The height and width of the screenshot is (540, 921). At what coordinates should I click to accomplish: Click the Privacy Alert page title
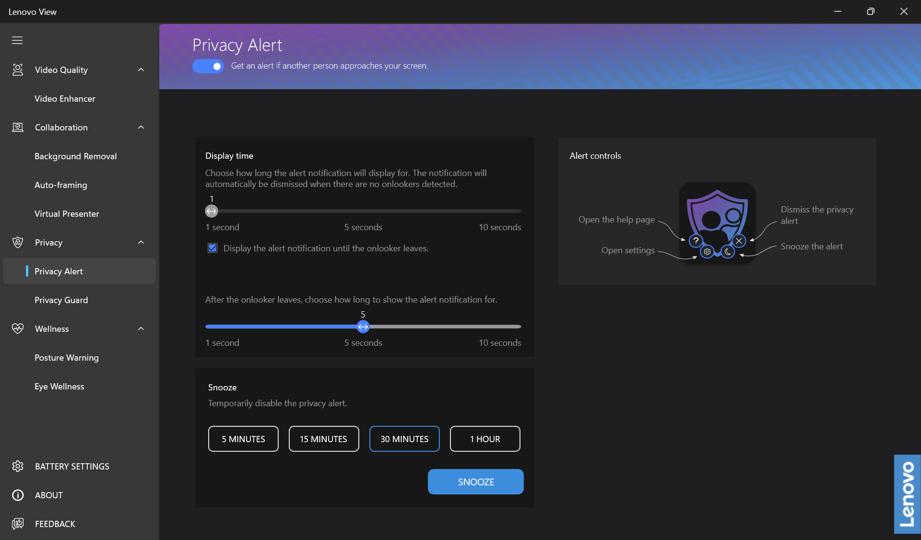pos(237,45)
